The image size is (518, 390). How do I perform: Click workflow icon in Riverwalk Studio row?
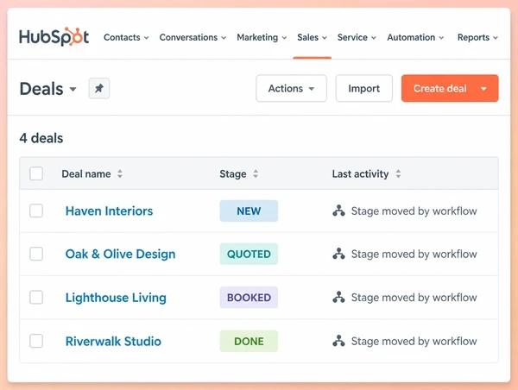tap(338, 341)
